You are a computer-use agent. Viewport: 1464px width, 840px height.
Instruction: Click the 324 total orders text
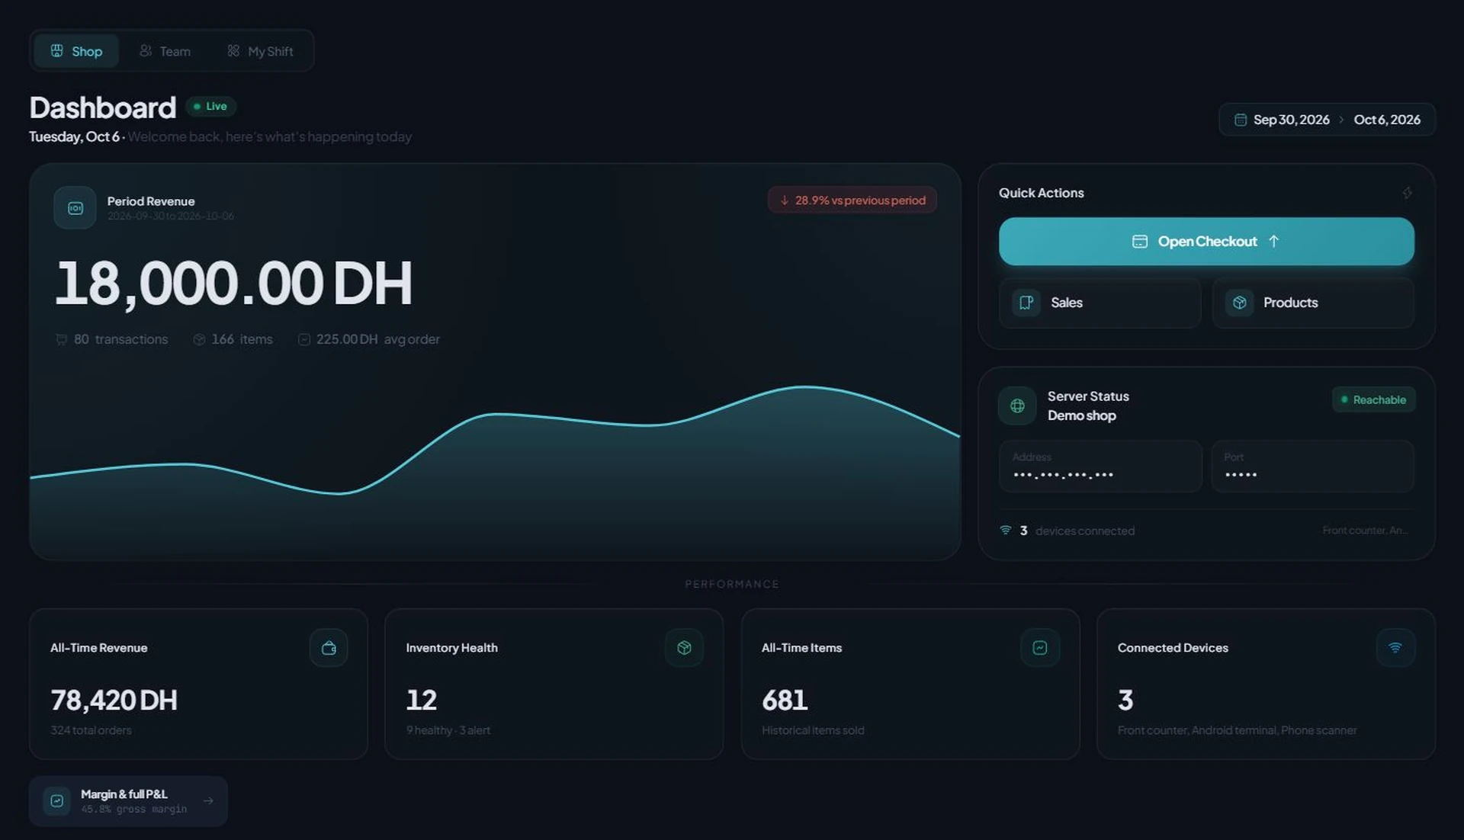point(91,730)
